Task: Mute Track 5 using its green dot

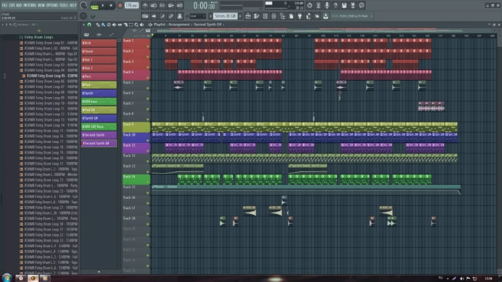Action: [148, 88]
